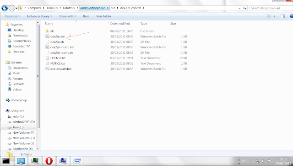Go back with the Back arrow button

pyautogui.click(x=5, y=8)
